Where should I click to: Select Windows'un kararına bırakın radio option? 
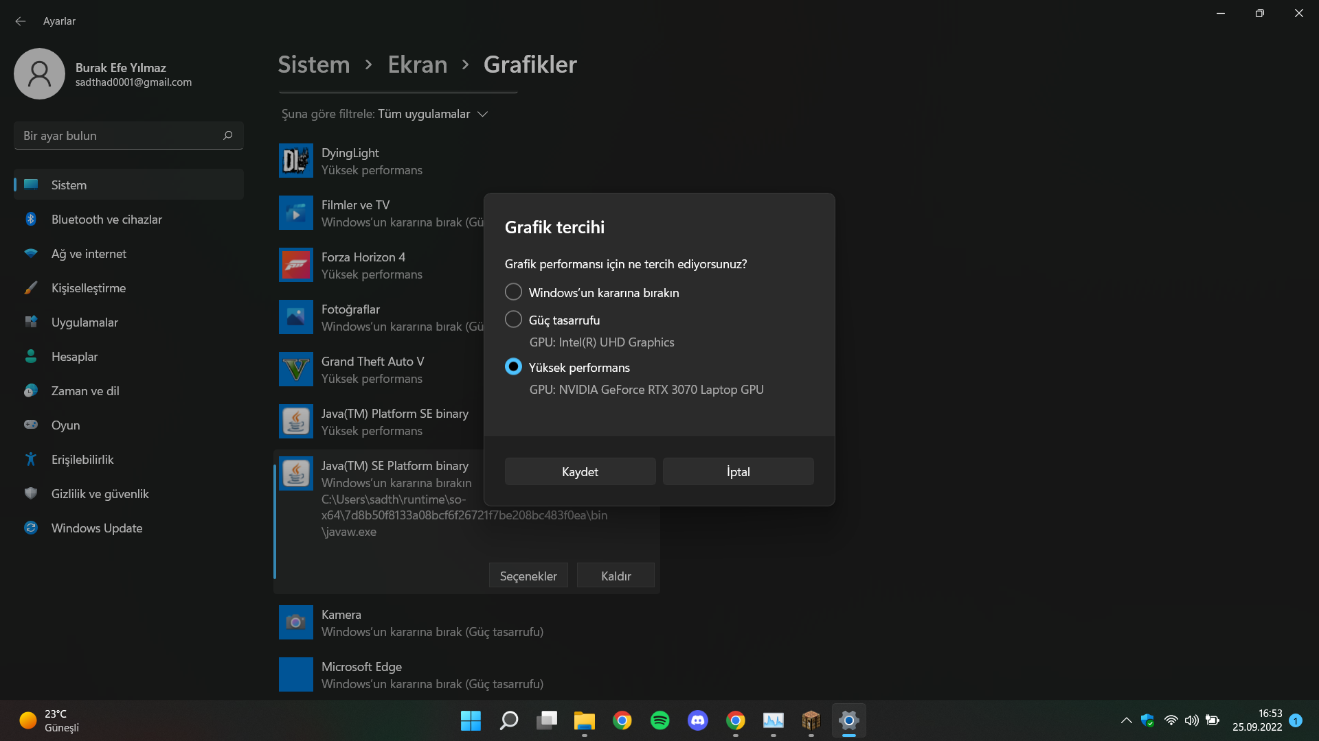[x=513, y=292]
